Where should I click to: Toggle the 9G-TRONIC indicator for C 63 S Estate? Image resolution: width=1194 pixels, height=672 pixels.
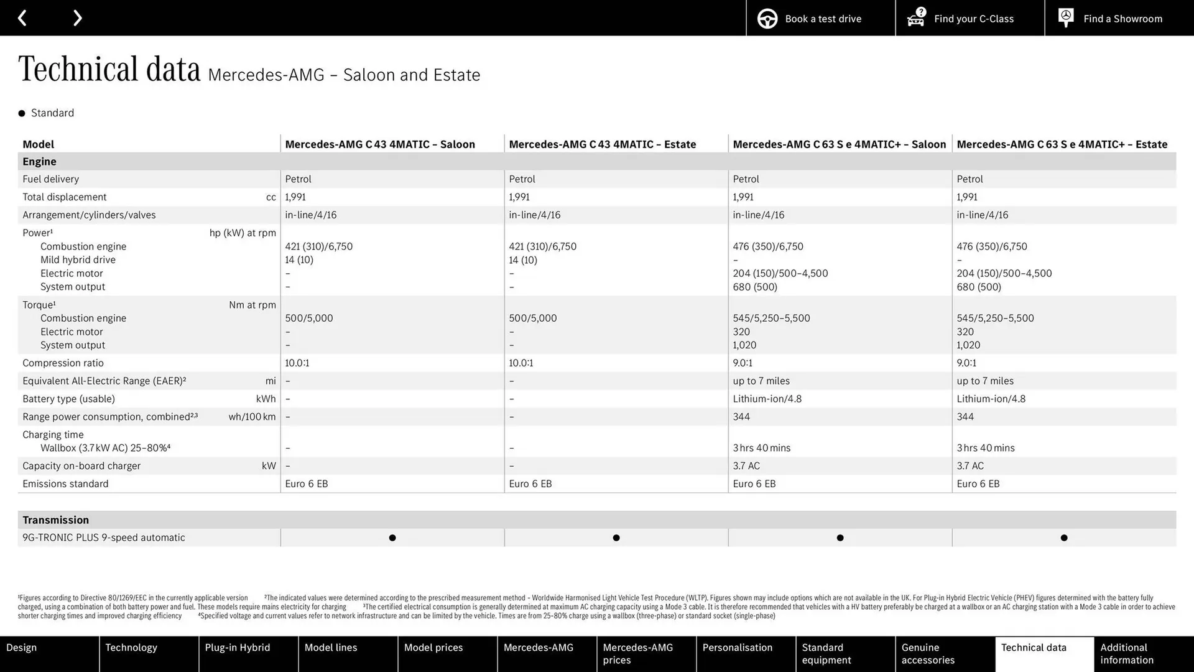(1063, 538)
